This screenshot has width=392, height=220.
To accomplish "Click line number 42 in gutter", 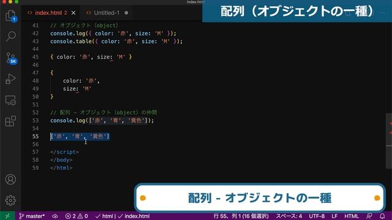I will pos(36,34).
